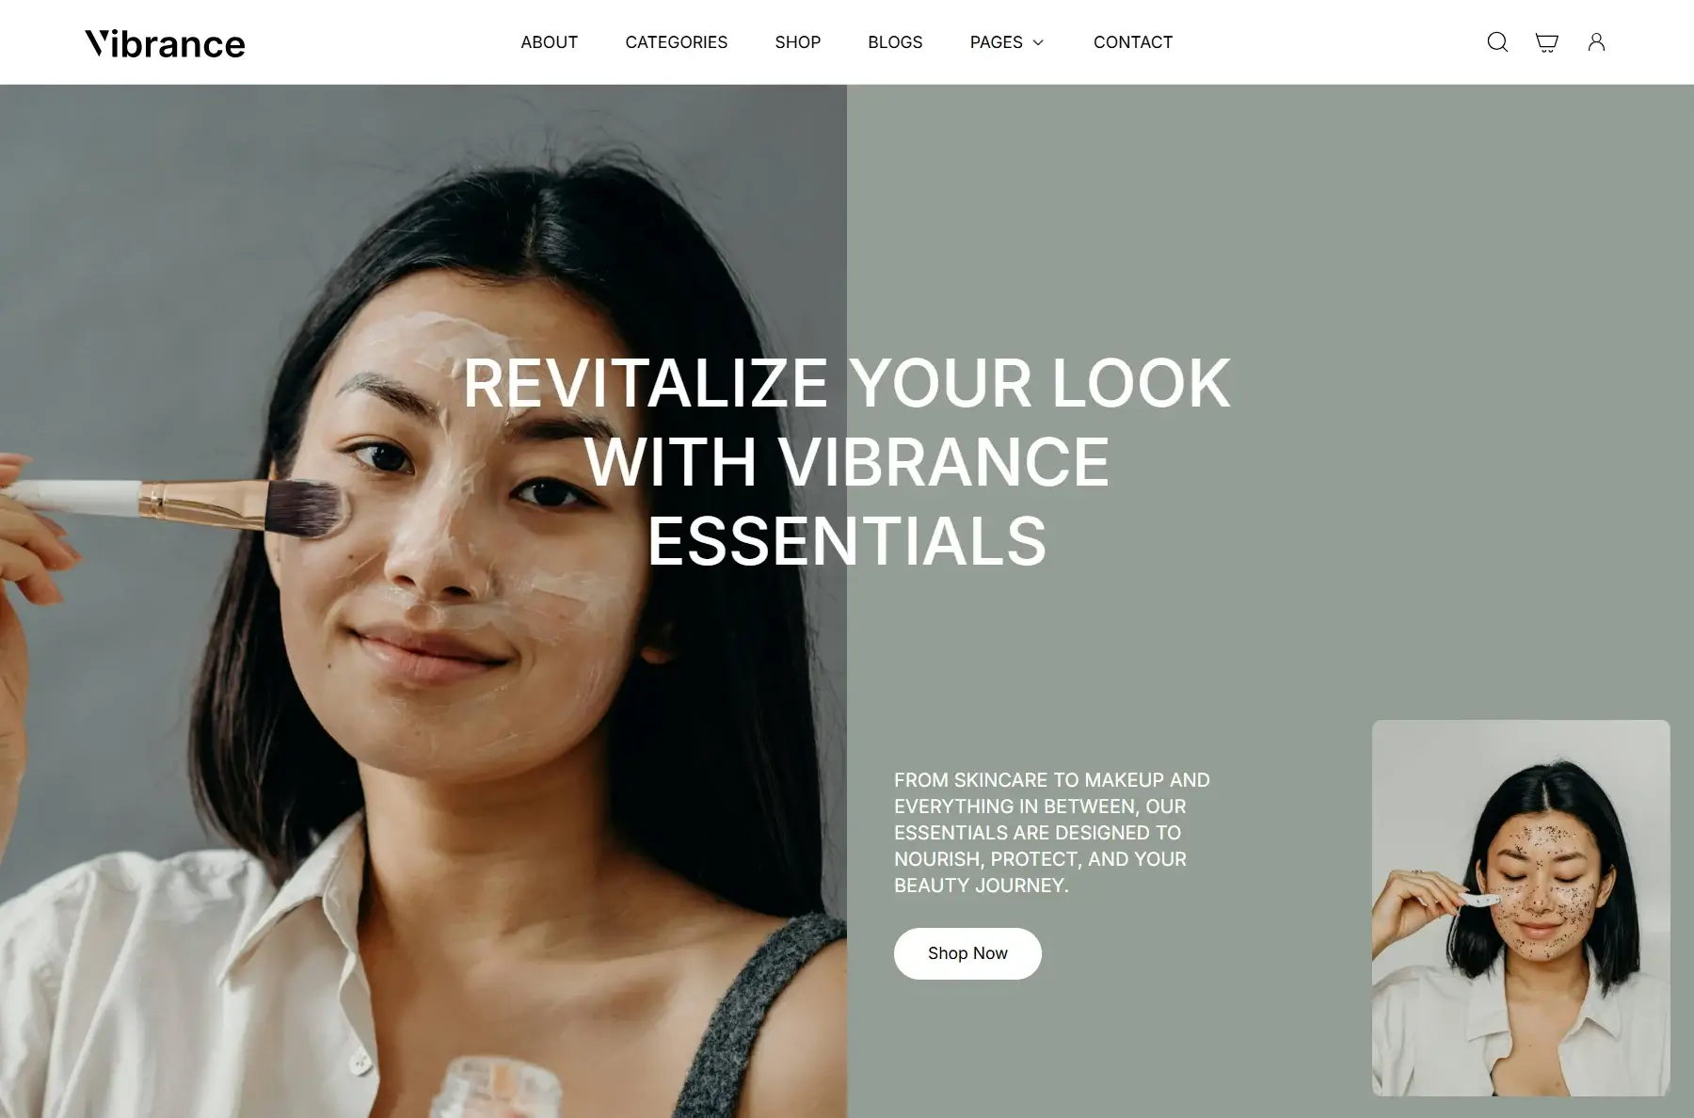The image size is (1694, 1118).
Task: Click the word REVITALIZE in headline
Action: [646, 383]
